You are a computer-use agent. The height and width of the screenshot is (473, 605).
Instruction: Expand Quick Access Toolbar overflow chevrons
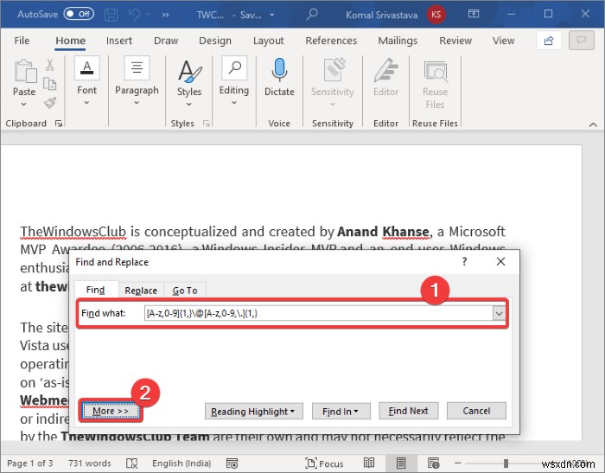pos(166,15)
